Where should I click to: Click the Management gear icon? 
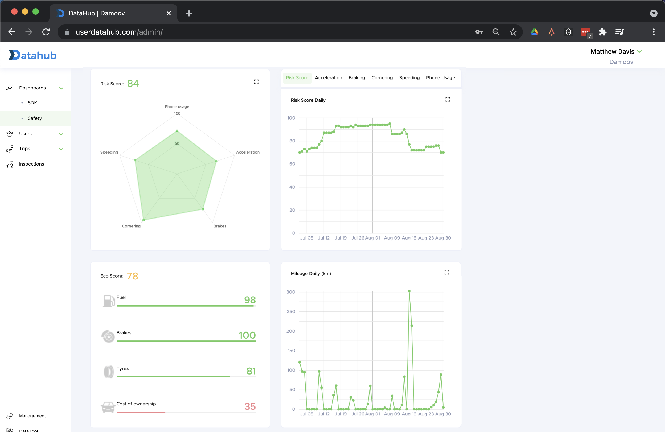10,416
